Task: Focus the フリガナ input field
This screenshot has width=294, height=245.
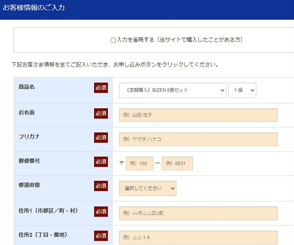Action: point(198,139)
